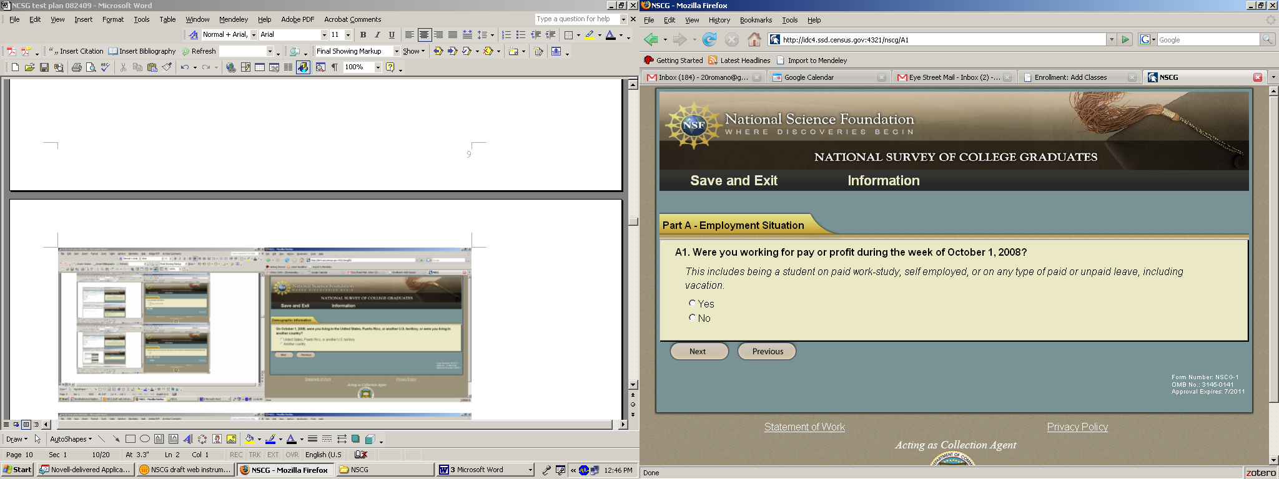Open the 100% zoom dropdown
This screenshot has height=479, width=1279.
(x=378, y=67)
